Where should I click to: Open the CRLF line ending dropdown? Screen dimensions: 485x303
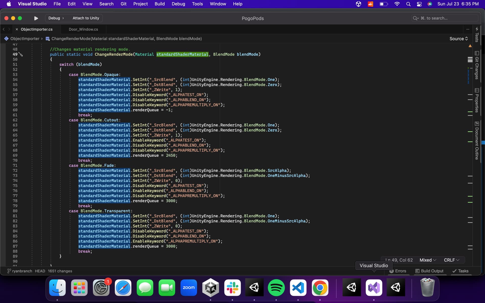coord(451,260)
